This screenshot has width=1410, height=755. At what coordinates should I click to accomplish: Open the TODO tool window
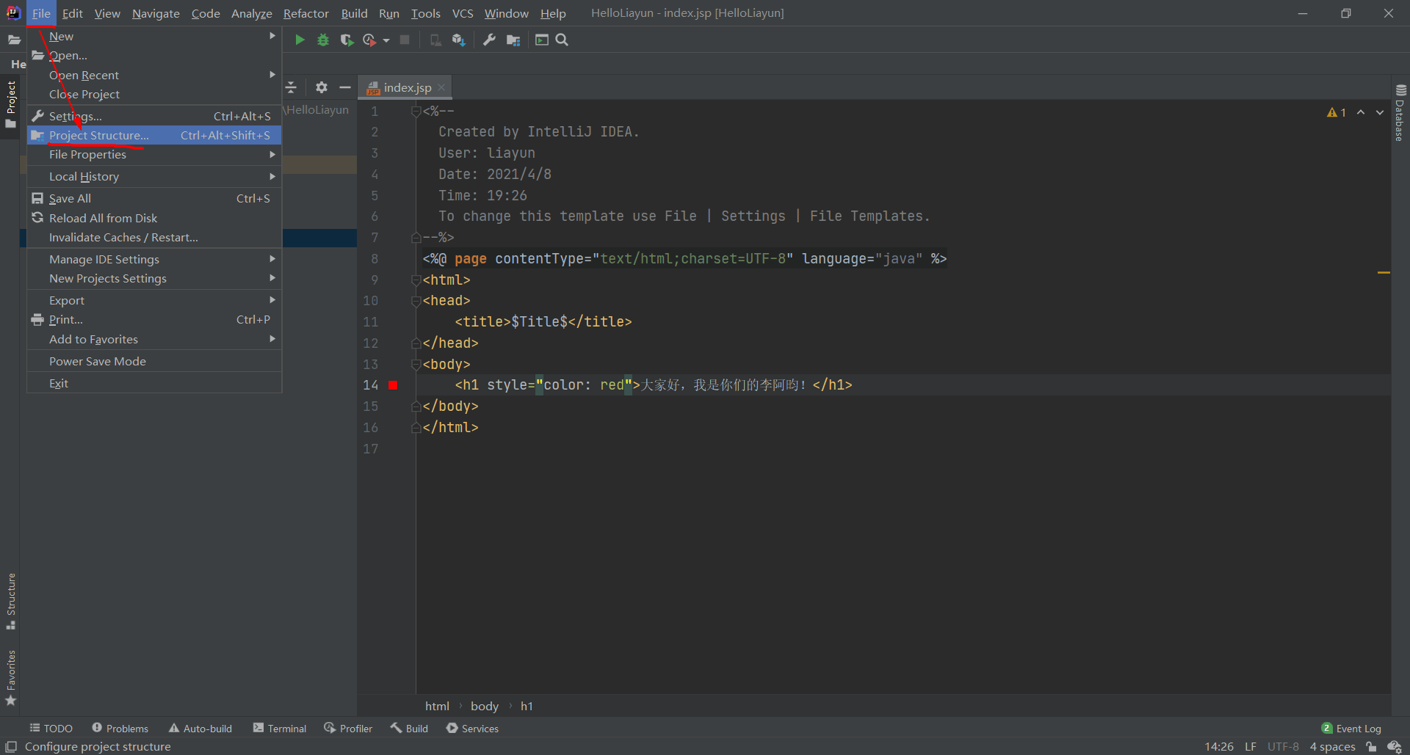[51, 729]
